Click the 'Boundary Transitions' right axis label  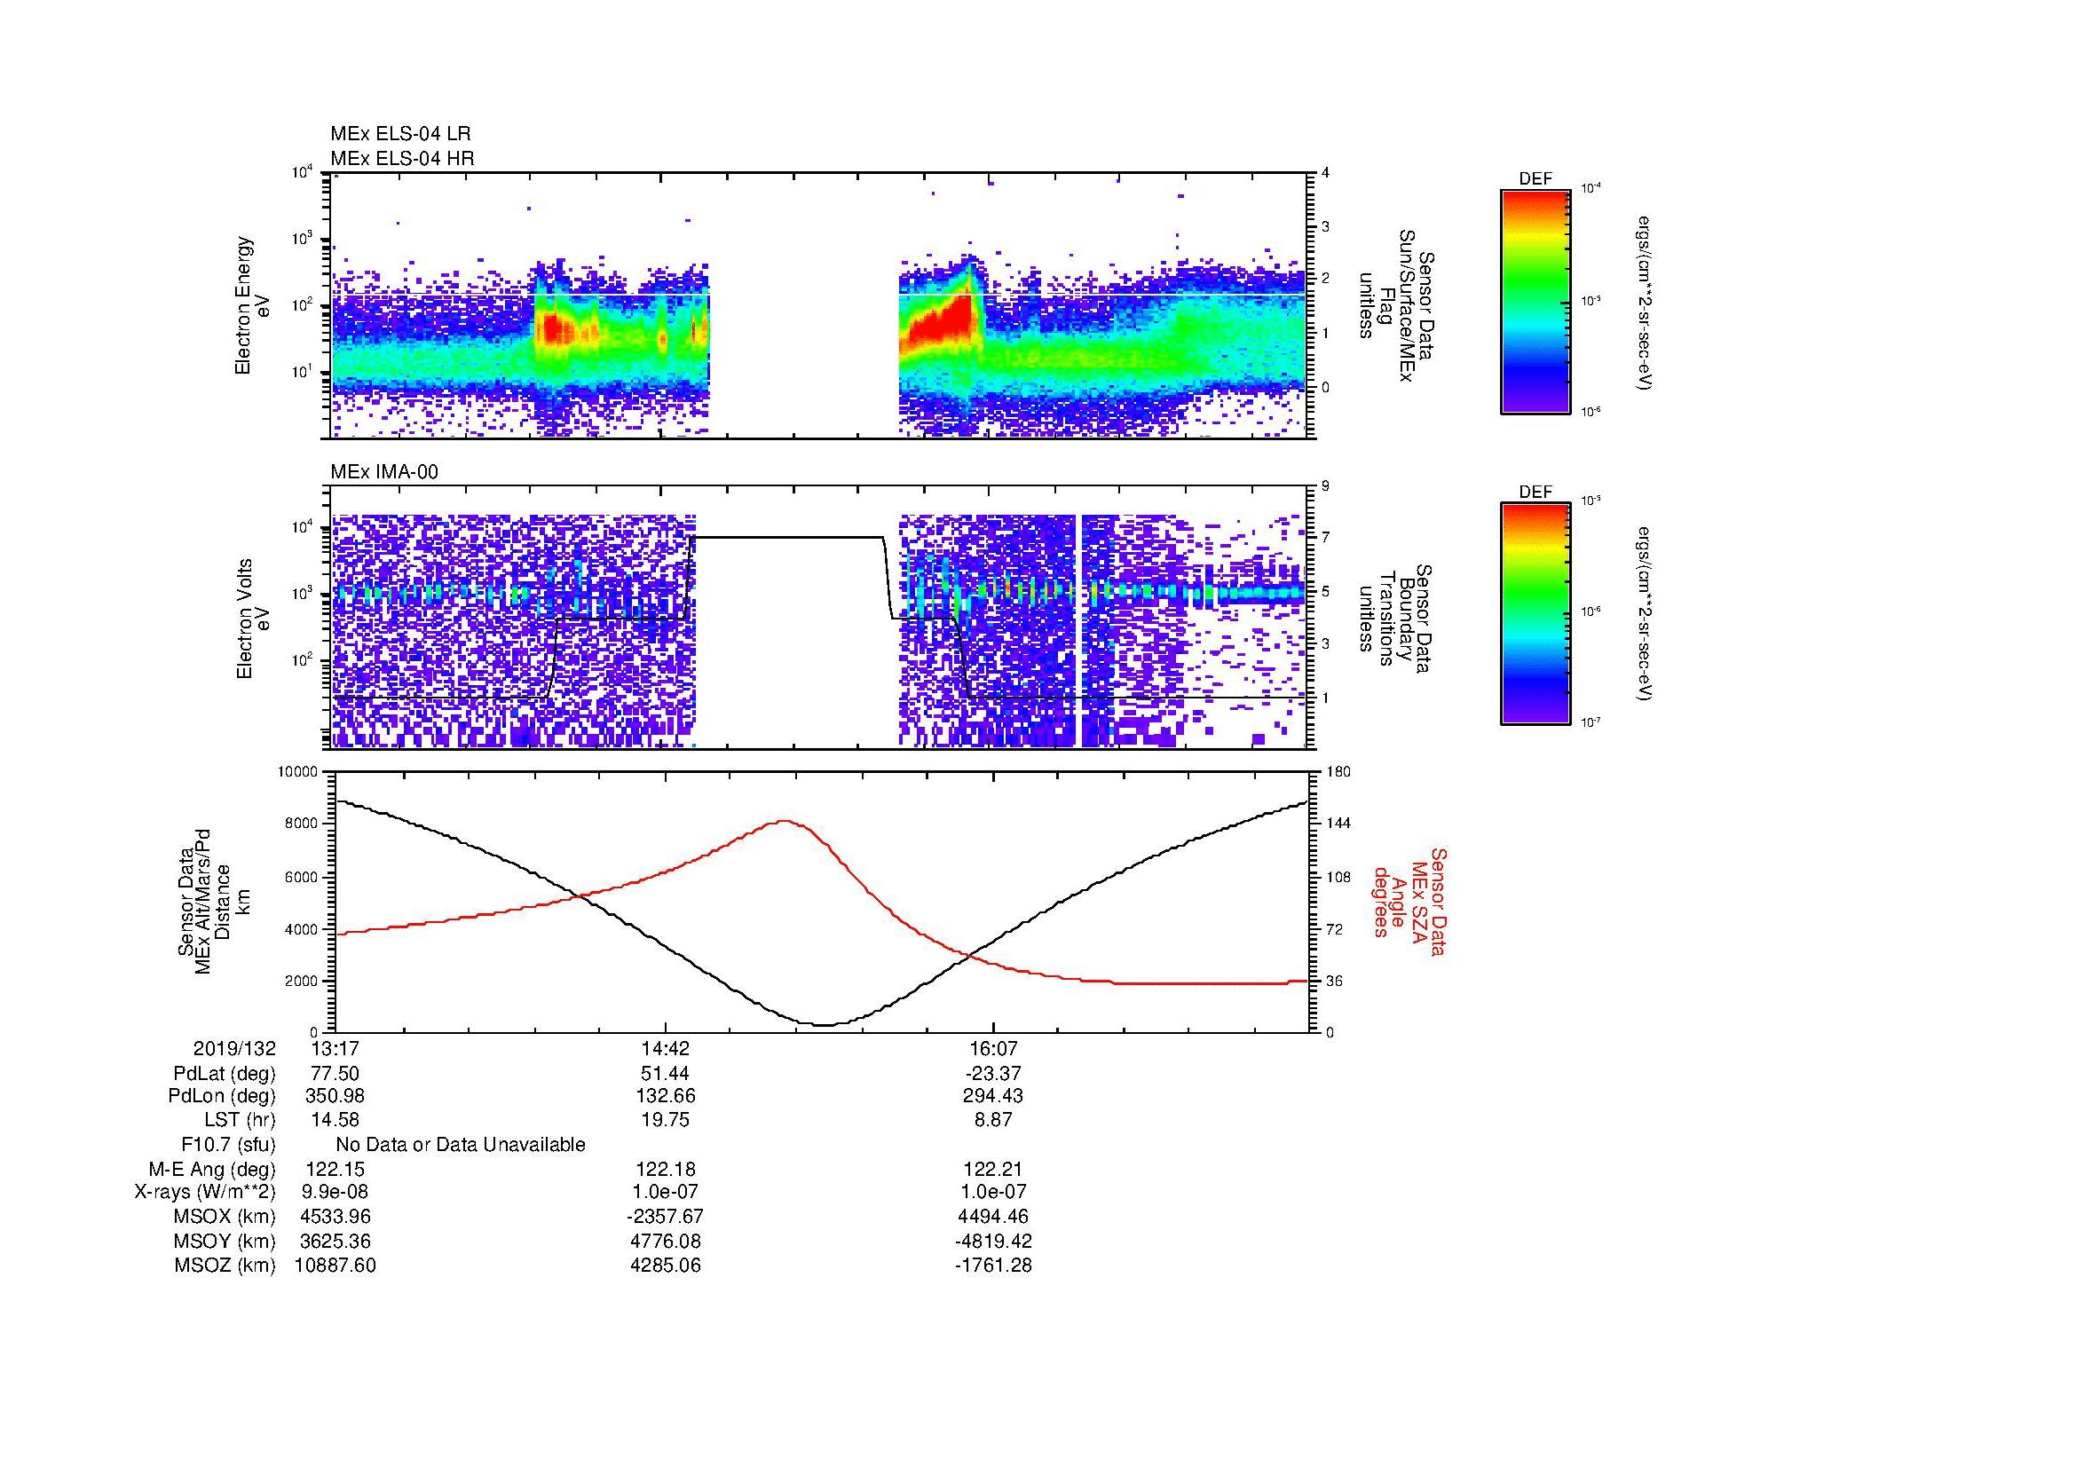pyautogui.click(x=1395, y=619)
